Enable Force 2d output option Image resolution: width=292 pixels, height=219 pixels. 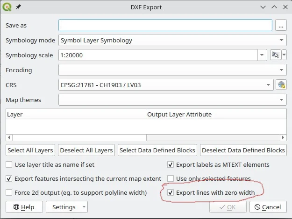coord(9,192)
